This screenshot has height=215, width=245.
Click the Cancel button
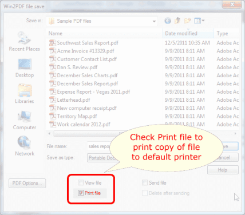pos(228,158)
